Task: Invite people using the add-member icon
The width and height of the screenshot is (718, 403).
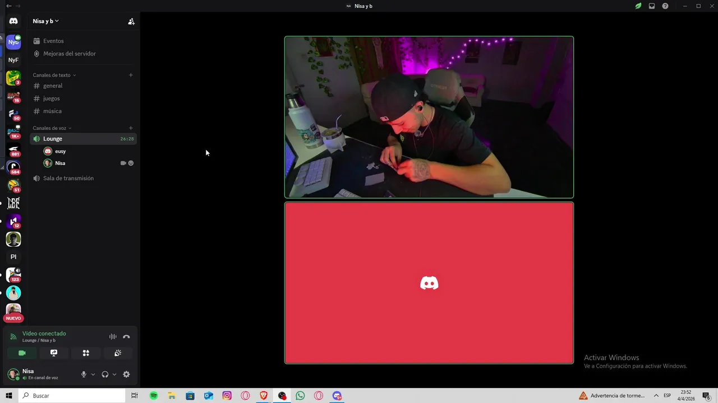Action: click(131, 21)
